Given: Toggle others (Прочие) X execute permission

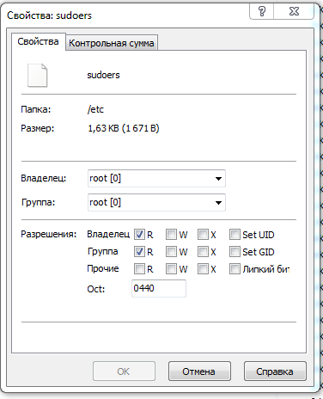Looking at the screenshot, I should [203, 269].
